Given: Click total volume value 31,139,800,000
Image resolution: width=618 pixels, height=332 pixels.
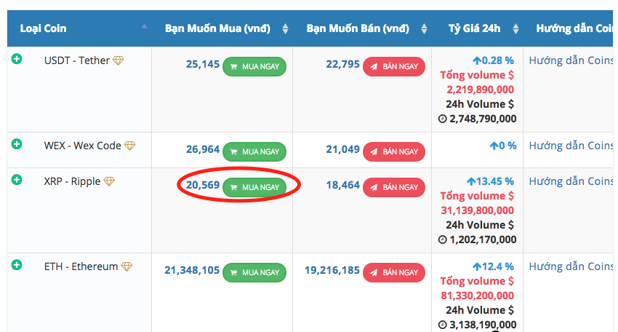Looking at the screenshot, I should pyautogui.click(x=477, y=210).
